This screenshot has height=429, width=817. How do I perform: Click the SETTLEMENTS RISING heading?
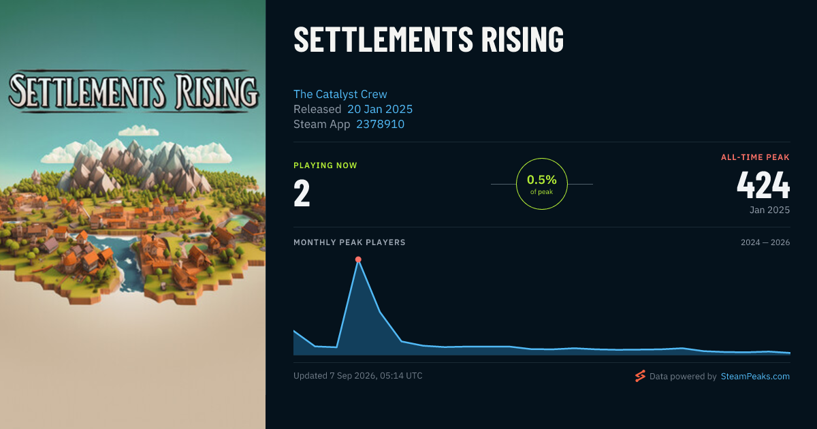(429, 39)
